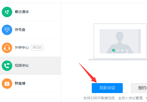Open the orange group live broadcast icon

(7, 84)
